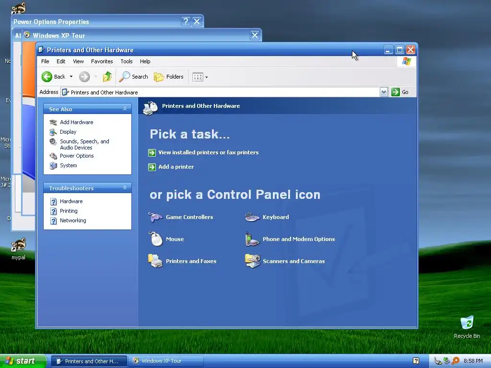The image size is (491, 368).
Task: Open the Networking troubleshooter link
Action: pyautogui.click(x=73, y=220)
